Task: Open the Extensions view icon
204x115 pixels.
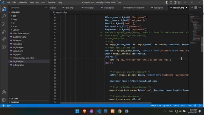Action: (x=4, y=39)
